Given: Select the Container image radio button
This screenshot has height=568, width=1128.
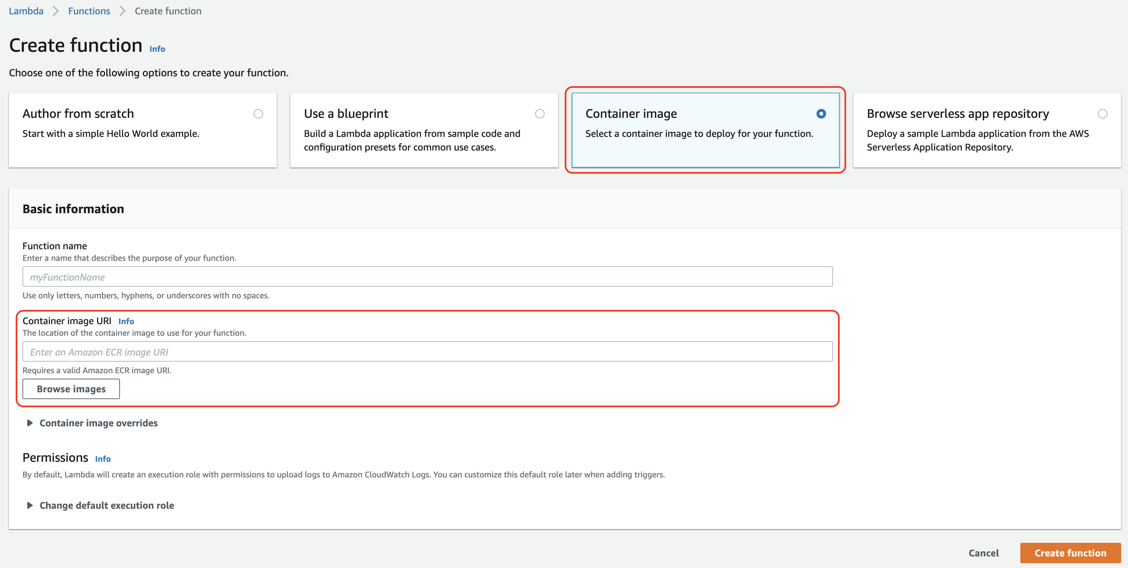Looking at the screenshot, I should click(x=821, y=114).
